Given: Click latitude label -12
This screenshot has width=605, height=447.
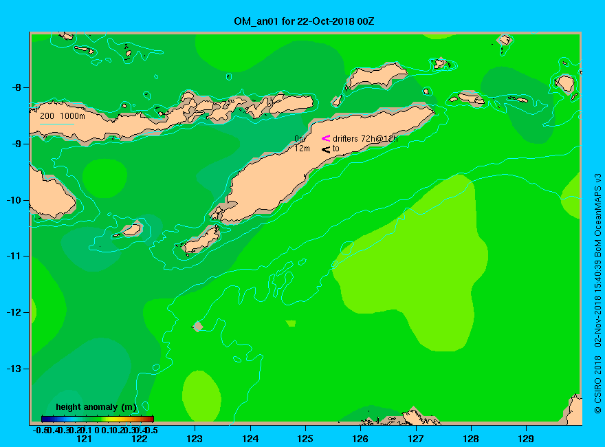Looking at the screenshot, I should (x=14, y=312).
